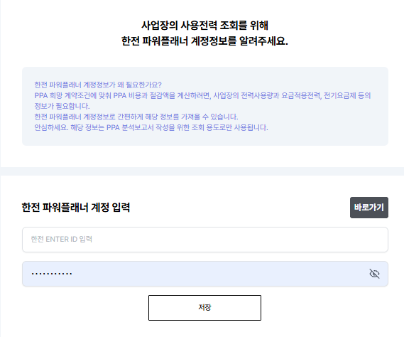Focus the masked password input field
The width and height of the screenshot is (404, 337).
[x=205, y=274]
